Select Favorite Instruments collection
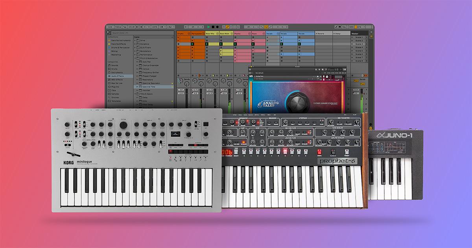The height and width of the screenshot is (248, 472). pyautogui.click(x=120, y=41)
